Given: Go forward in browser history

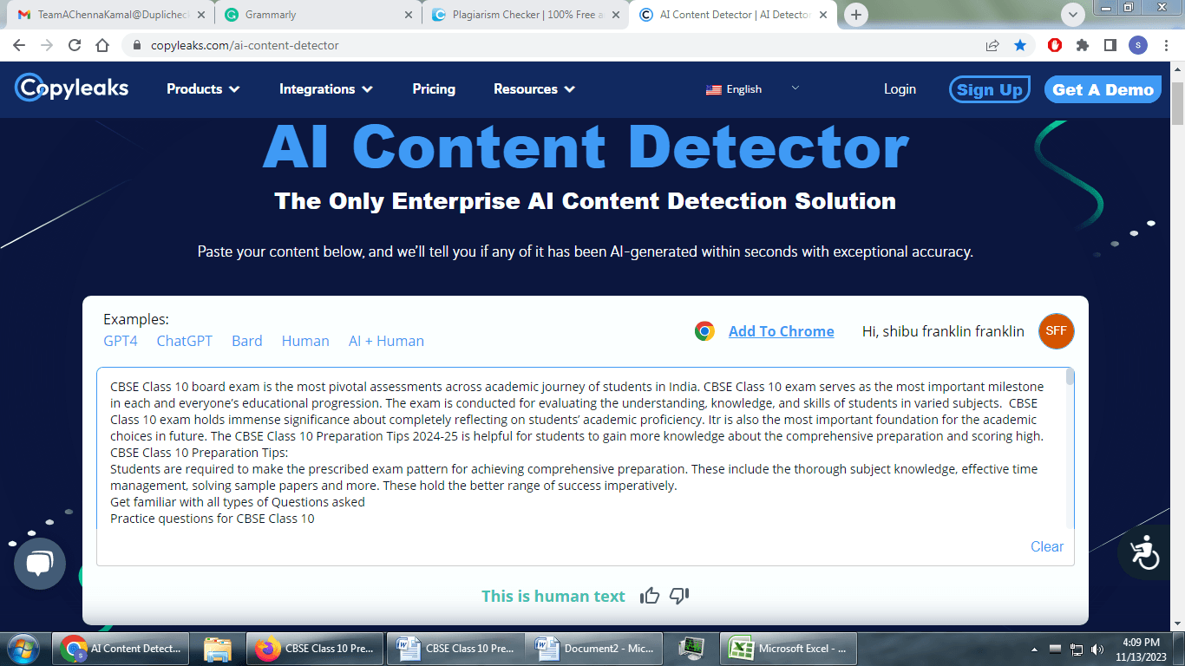Looking at the screenshot, I should point(47,45).
